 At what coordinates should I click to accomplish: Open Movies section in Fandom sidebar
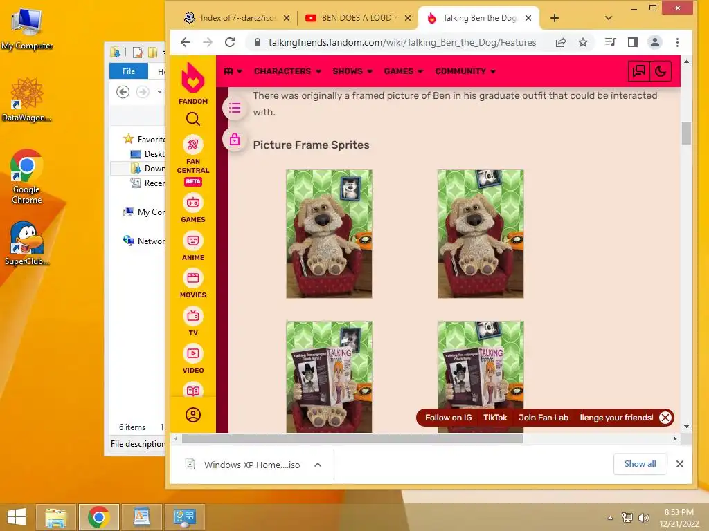[193, 283]
